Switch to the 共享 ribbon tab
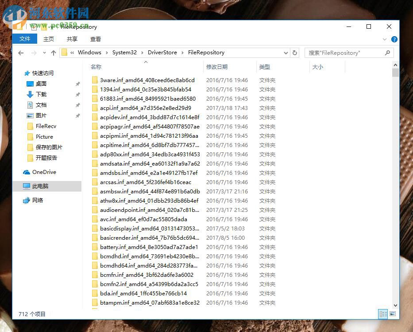The image size is (413, 332). [72, 39]
